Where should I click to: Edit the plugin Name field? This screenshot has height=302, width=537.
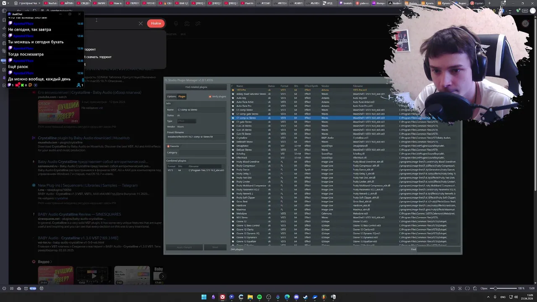point(201,109)
